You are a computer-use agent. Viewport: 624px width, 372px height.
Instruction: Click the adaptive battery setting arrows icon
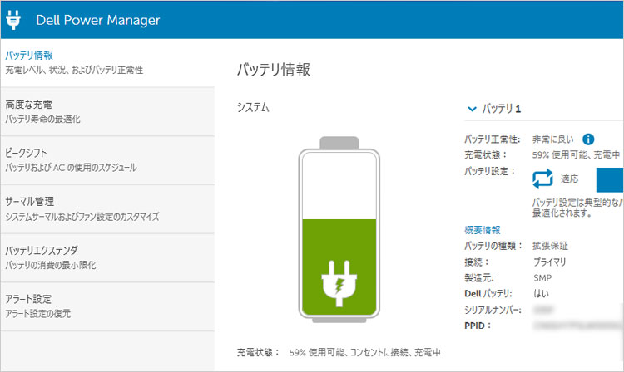coord(542,179)
